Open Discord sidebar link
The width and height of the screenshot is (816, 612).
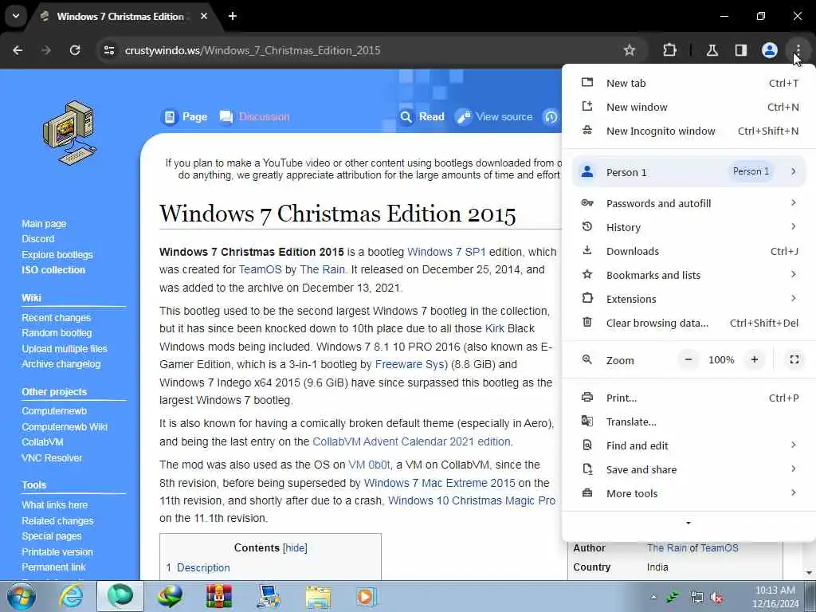coord(38,239)
